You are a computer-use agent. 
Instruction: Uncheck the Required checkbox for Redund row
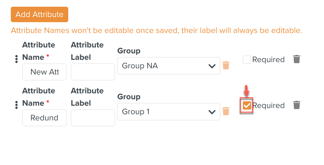247,105
